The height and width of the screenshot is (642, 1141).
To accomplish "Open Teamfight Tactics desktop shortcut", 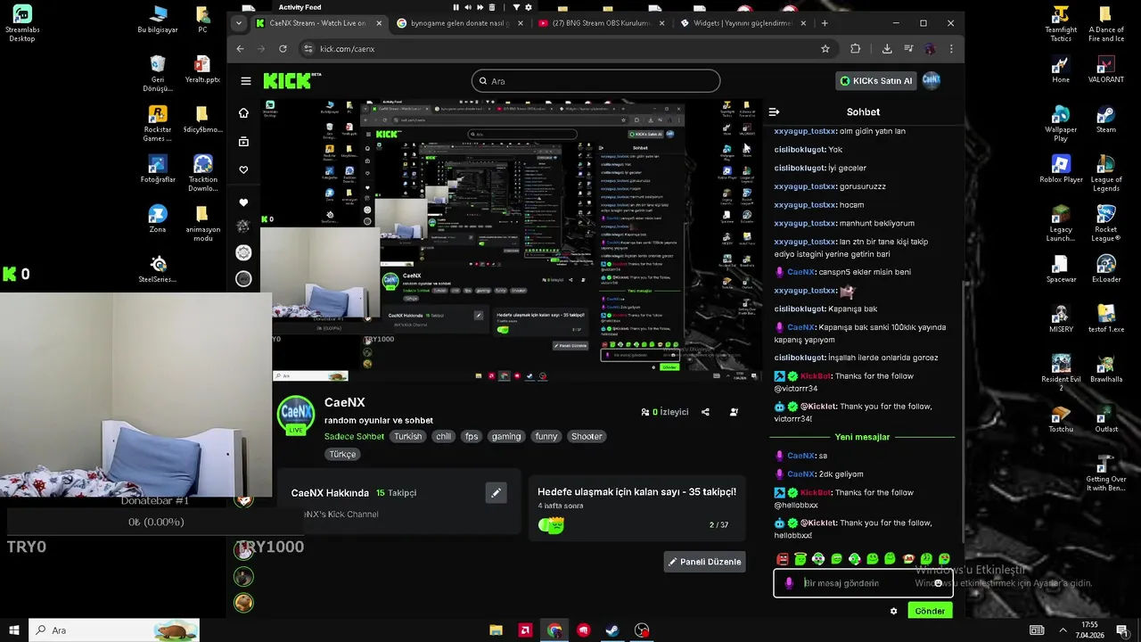I will (x=1061, y=24).
